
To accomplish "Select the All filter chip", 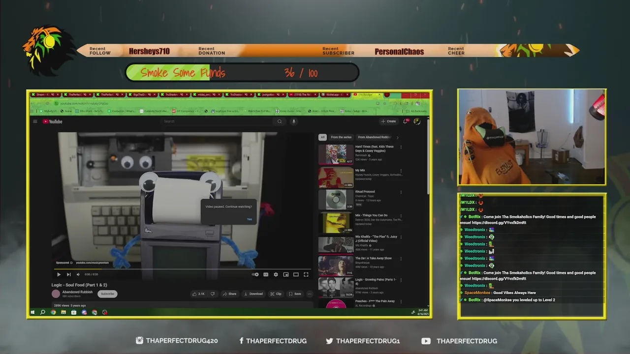I will click(322, 137).
